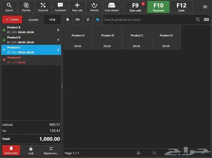
Task: Apply a Discount using the percent icon
Action: [43, 7]
